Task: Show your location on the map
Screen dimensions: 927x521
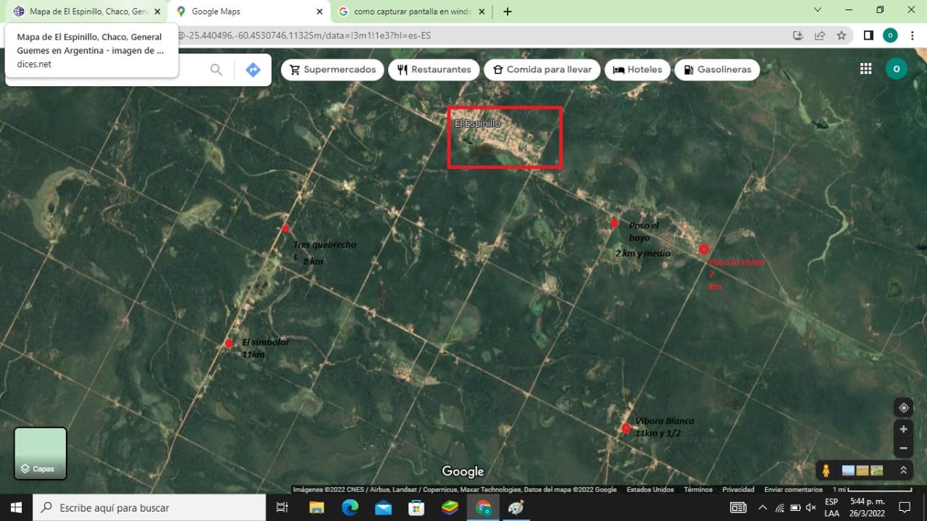Action: (903, 408)
